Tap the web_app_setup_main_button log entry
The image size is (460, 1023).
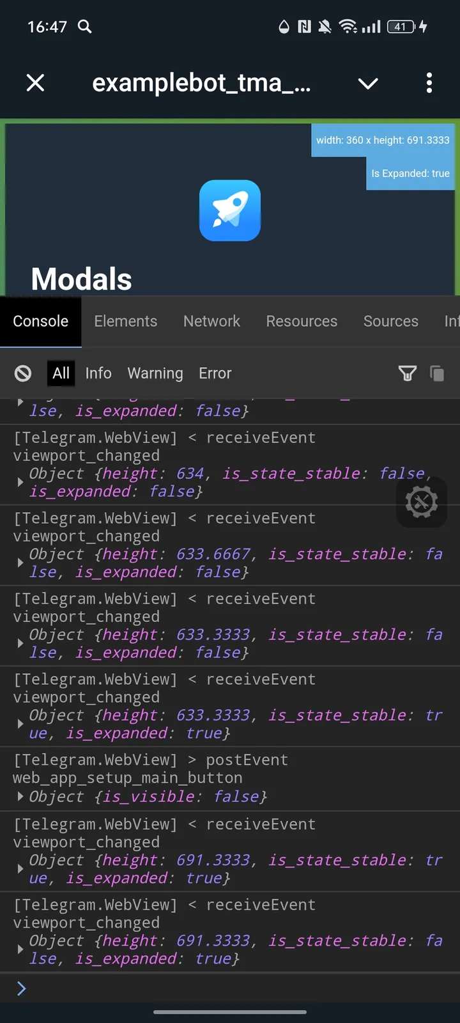point(127,777)
